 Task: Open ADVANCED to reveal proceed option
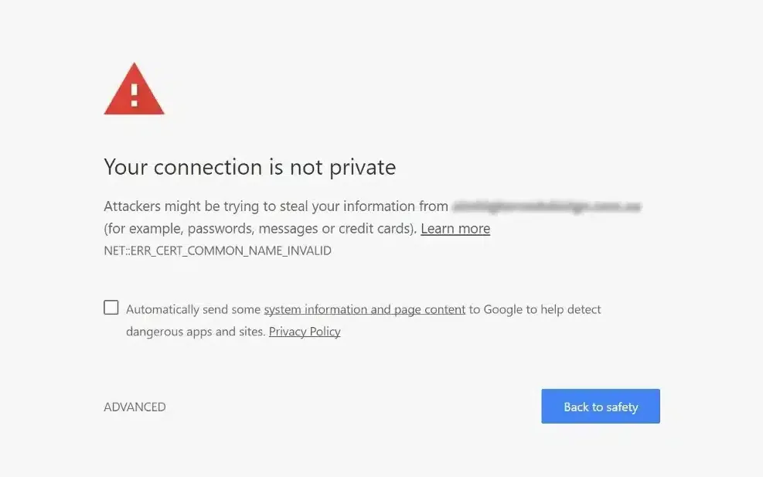pyautogui.click(x=135, y=406)
